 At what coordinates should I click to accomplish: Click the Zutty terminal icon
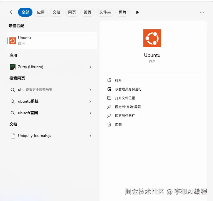pos(13,67)
